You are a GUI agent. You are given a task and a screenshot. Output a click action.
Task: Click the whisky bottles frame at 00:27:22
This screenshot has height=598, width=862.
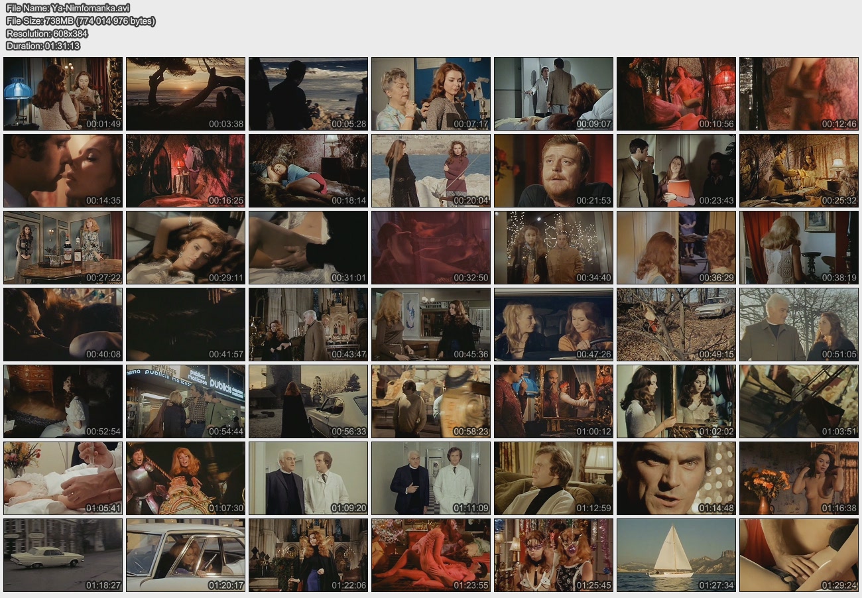click(63, 247)
